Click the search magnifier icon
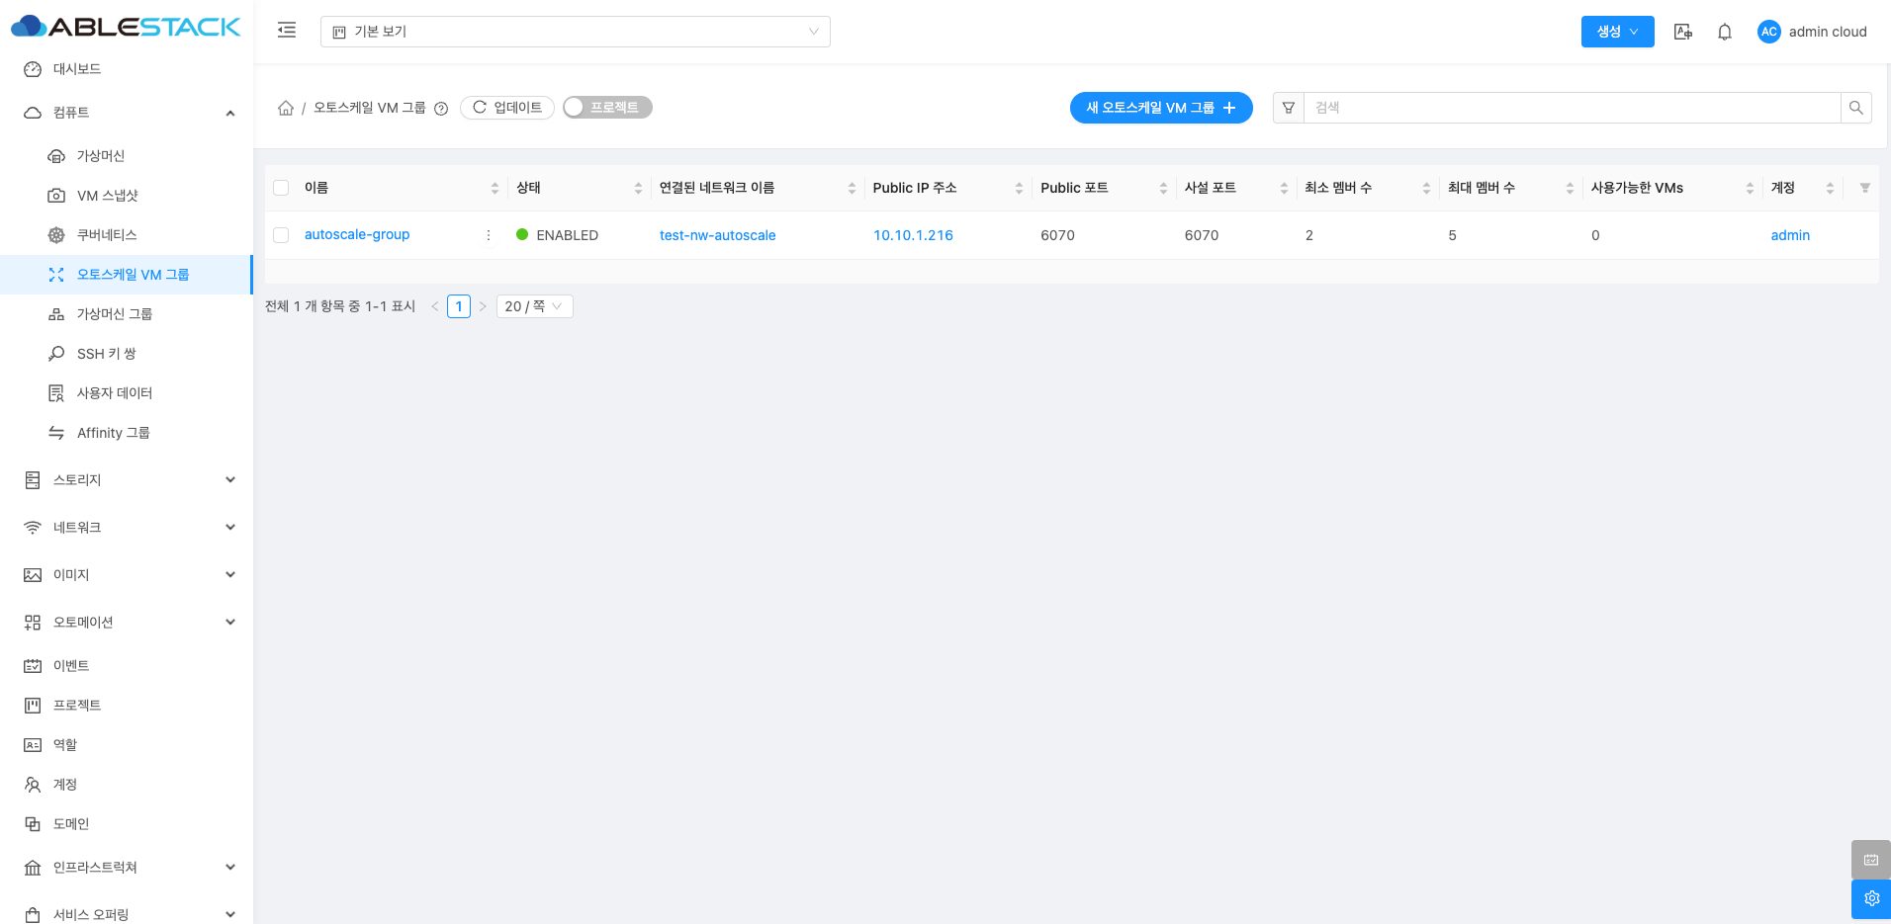 coord(1855,108)
